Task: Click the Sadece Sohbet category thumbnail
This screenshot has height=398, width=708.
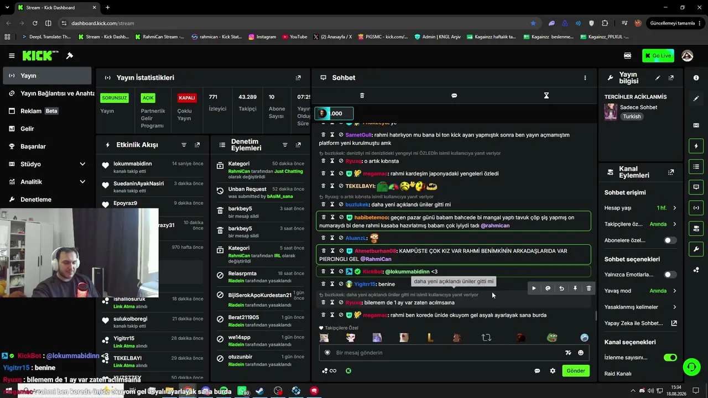Action: 611,112
